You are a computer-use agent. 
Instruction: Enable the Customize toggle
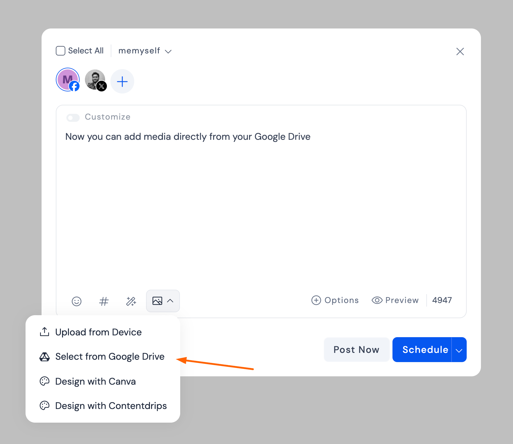click(x=73, y=118)
